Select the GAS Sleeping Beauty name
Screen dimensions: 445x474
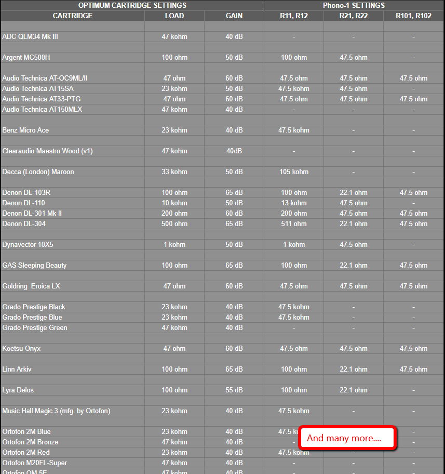[34, 266]
